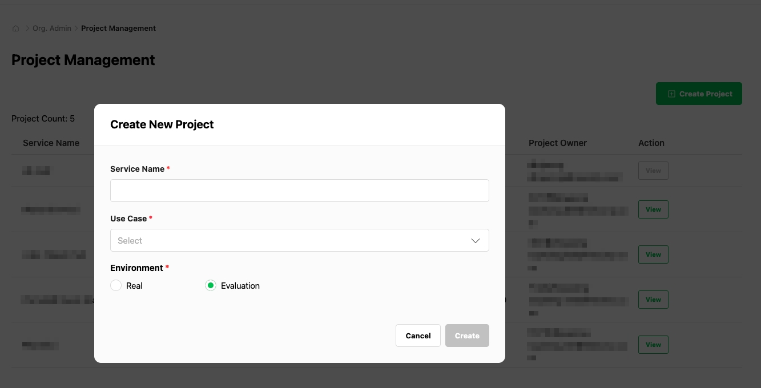Image resolution: width=761 pixels, height=388 pixels.
Task: Open the Use Case options list
Action: click(300, 240)
